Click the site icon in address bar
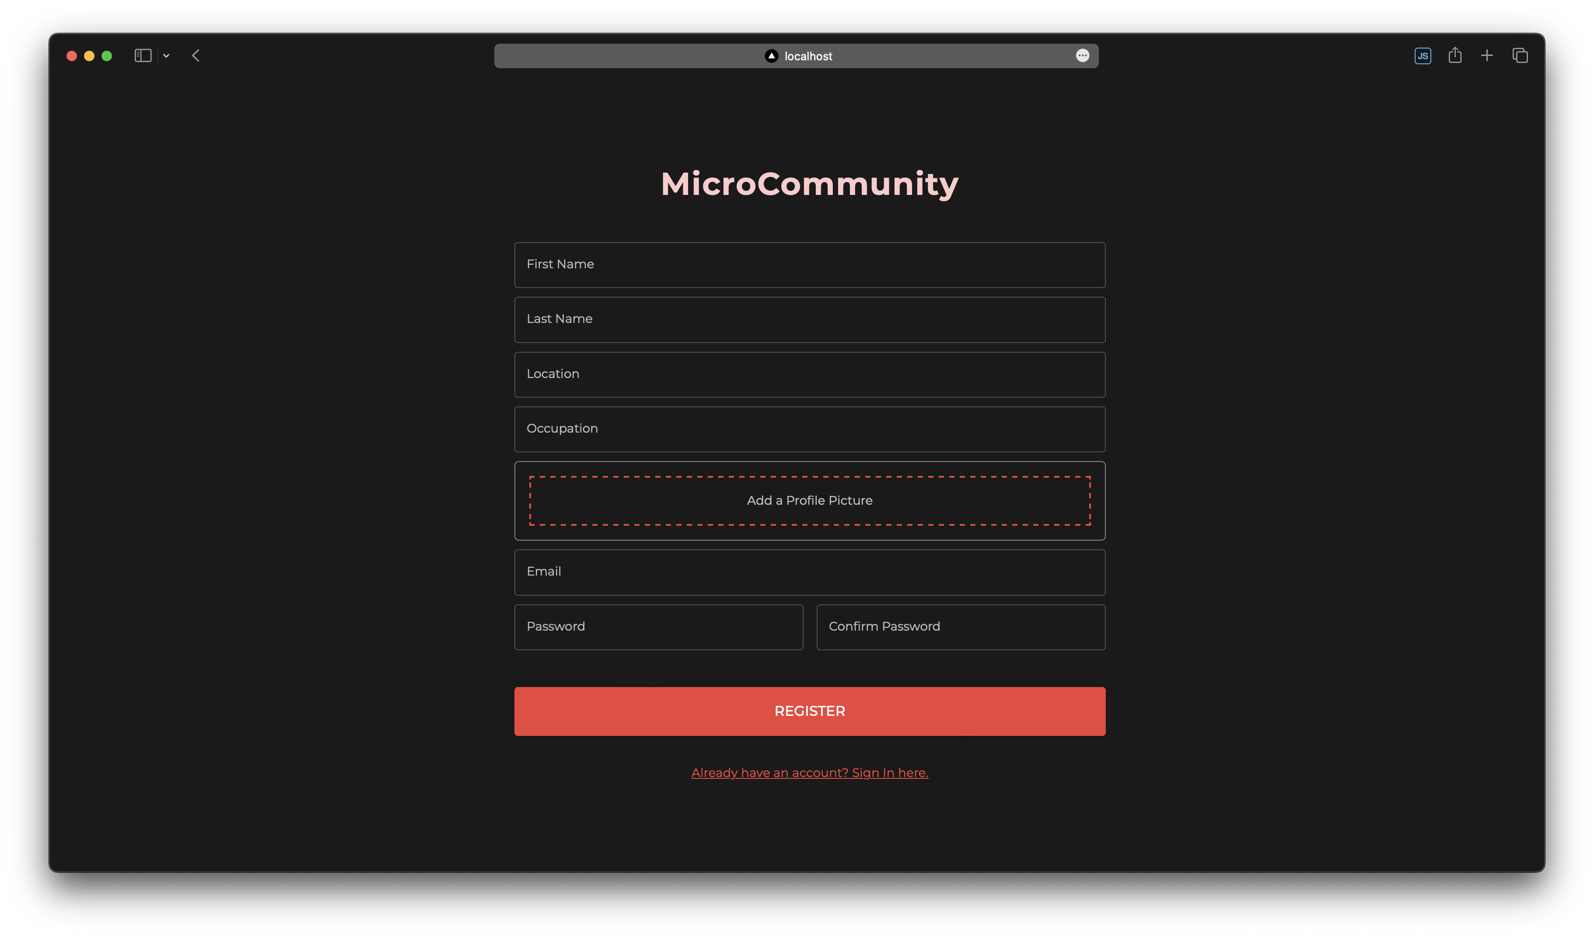 tap(771, 56)
